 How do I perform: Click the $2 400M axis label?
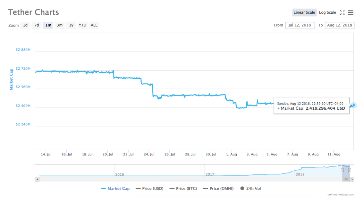tap(23, 106)
